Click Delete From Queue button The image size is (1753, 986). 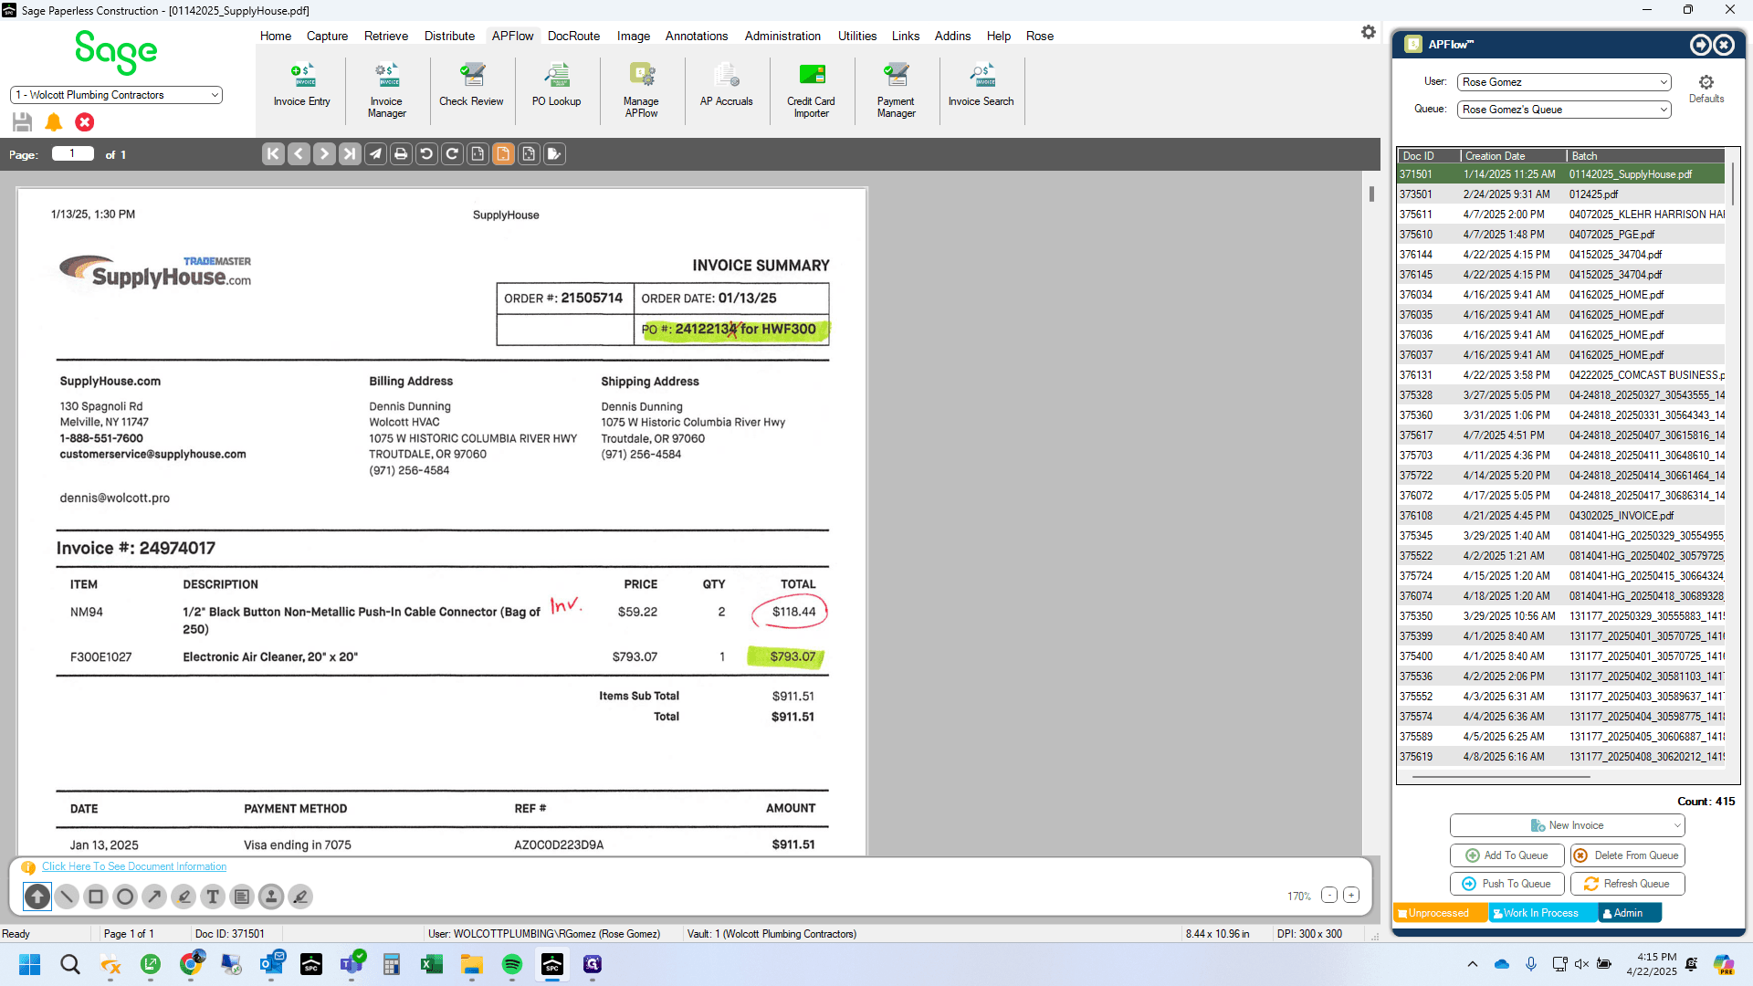click(1628, 855)
